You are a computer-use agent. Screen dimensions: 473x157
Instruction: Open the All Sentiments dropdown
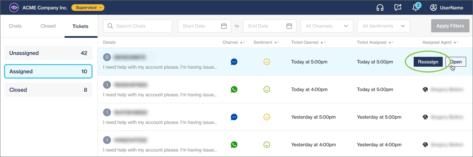coord(384,26)
